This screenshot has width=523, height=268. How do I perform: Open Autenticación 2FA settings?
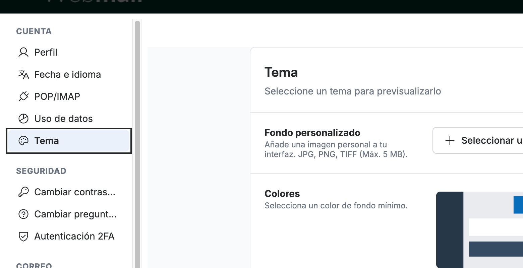[69, 236]
